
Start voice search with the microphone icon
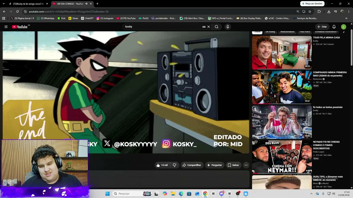pyautogui.click(x=228, y=27)
